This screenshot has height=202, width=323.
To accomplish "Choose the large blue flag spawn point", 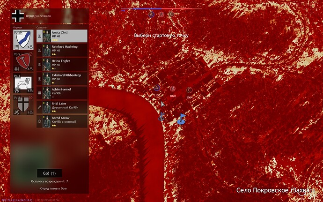I will (x=181, y=119).
